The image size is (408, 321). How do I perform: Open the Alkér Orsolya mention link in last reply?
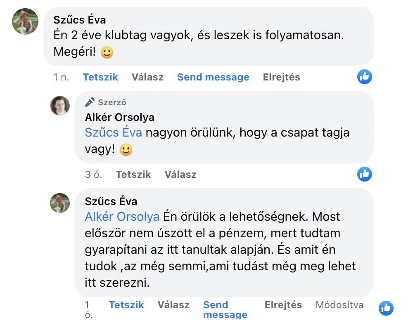point(122,217)
